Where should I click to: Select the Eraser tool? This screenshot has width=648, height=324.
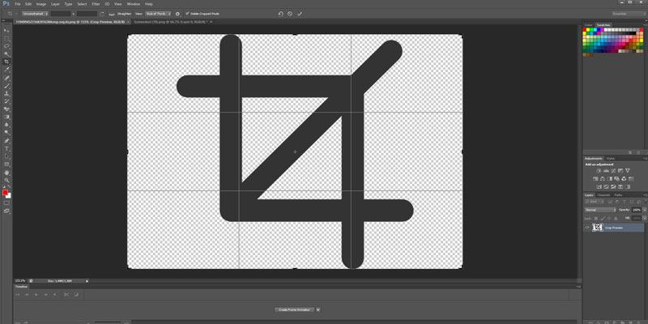point(6,109)
